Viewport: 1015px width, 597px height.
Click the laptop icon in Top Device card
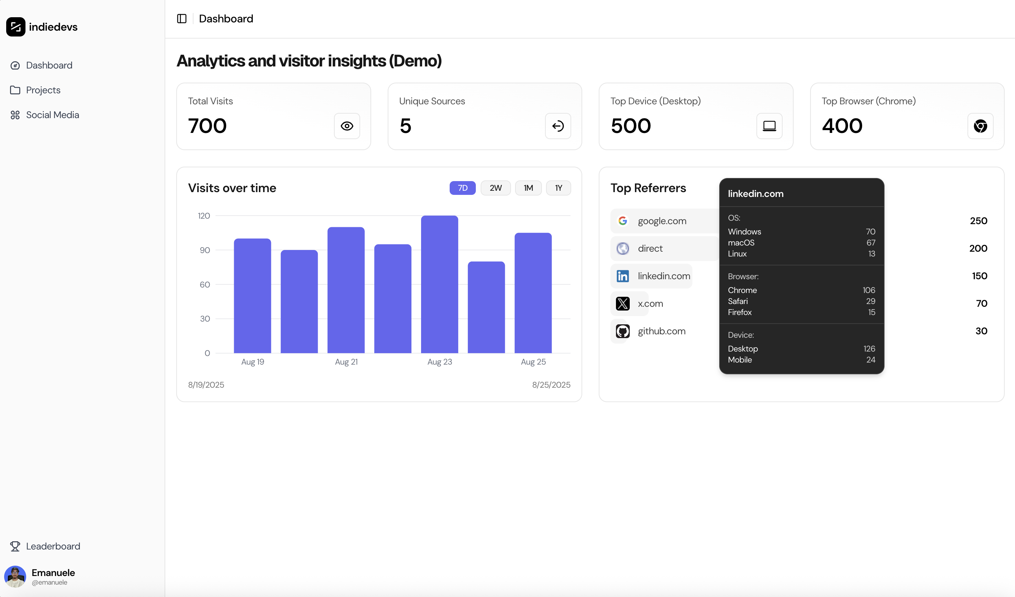[769, 126]
